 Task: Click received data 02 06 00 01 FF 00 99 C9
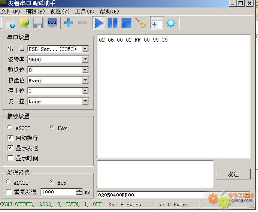coord(133,40)
